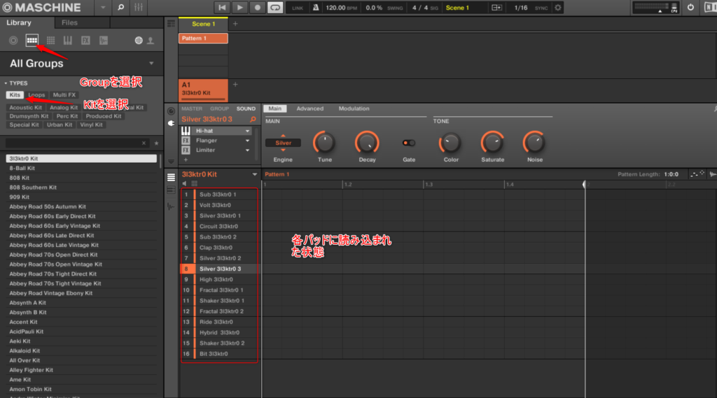The image size is (717, 398).
Task: Toggle the audio engine power button
Action: (x=690, y=8)
